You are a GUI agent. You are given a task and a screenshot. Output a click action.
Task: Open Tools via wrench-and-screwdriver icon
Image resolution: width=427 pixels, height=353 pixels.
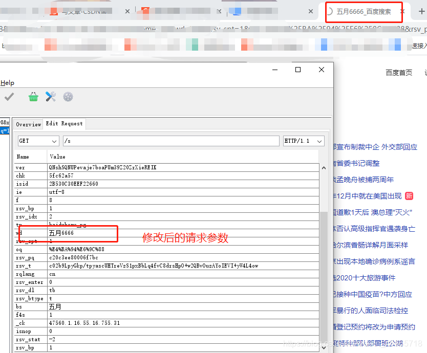(51, 97)
